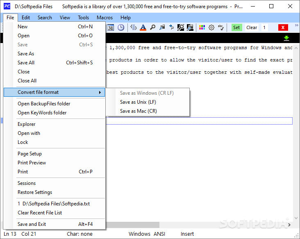Screen dimensions: 300x239
Task: Open recent file Softpedia.txt
Action: 55,204
